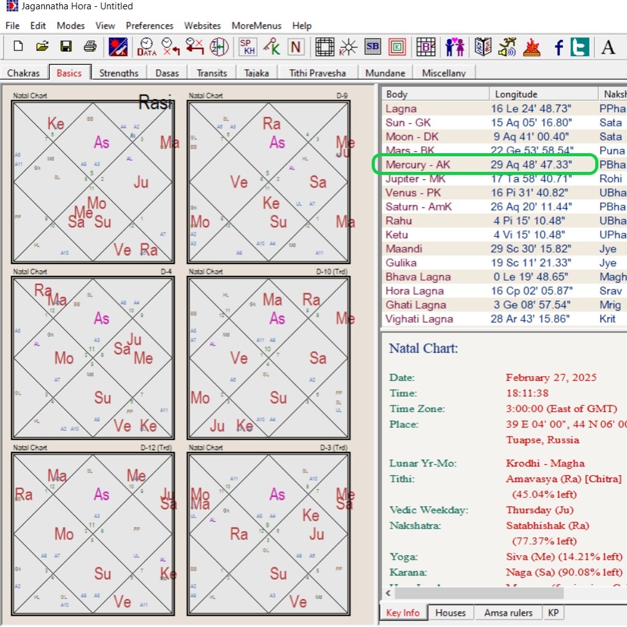Click the Body column header

click(x=435, y=94)
